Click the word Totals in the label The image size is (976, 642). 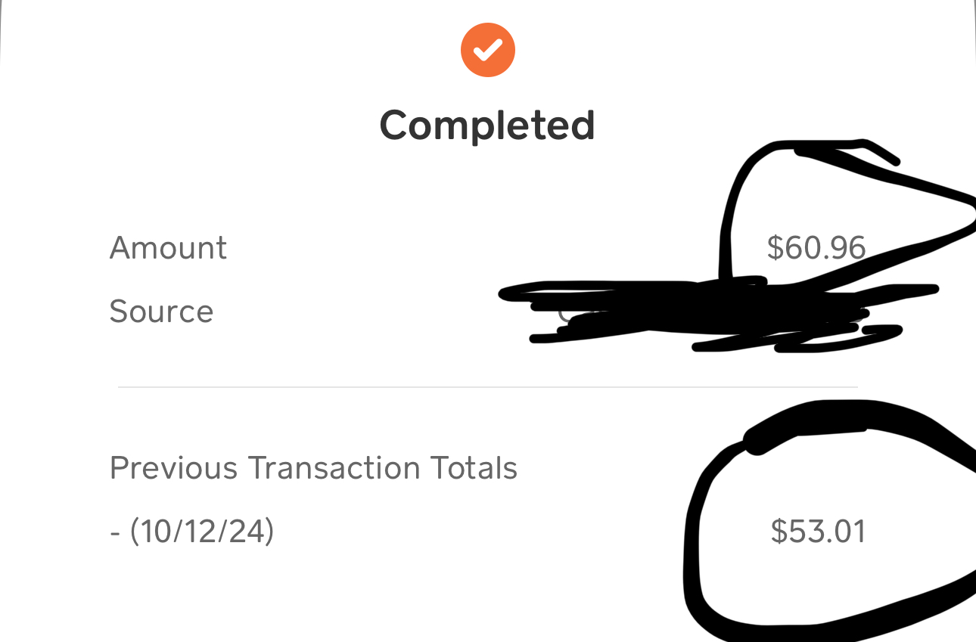point(474,468)
